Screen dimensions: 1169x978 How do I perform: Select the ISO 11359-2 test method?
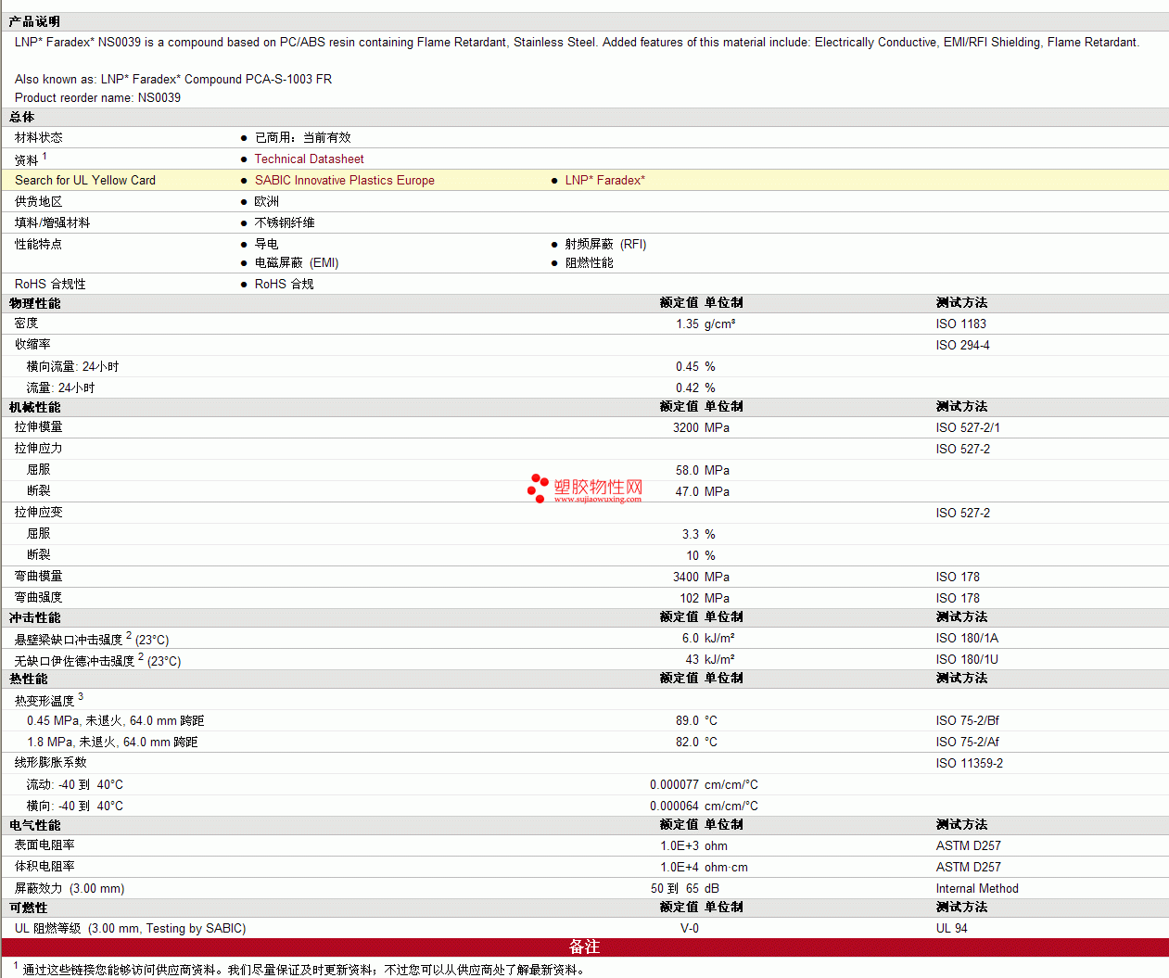tap(970, 764)
